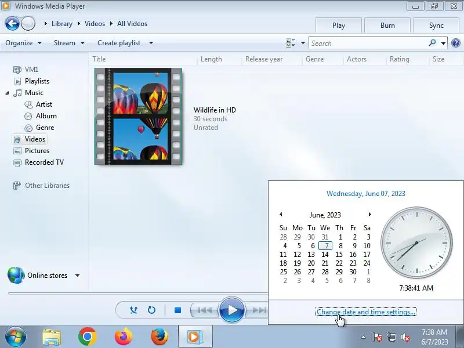Select Pictures in the navigation pane

tap(31, 151)
